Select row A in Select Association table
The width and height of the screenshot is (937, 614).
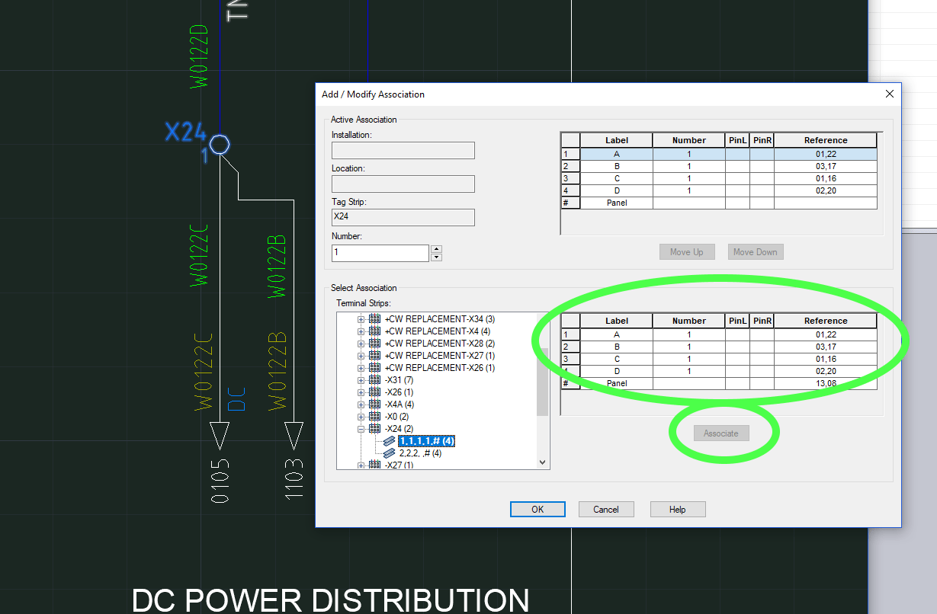tap(719, 334)
